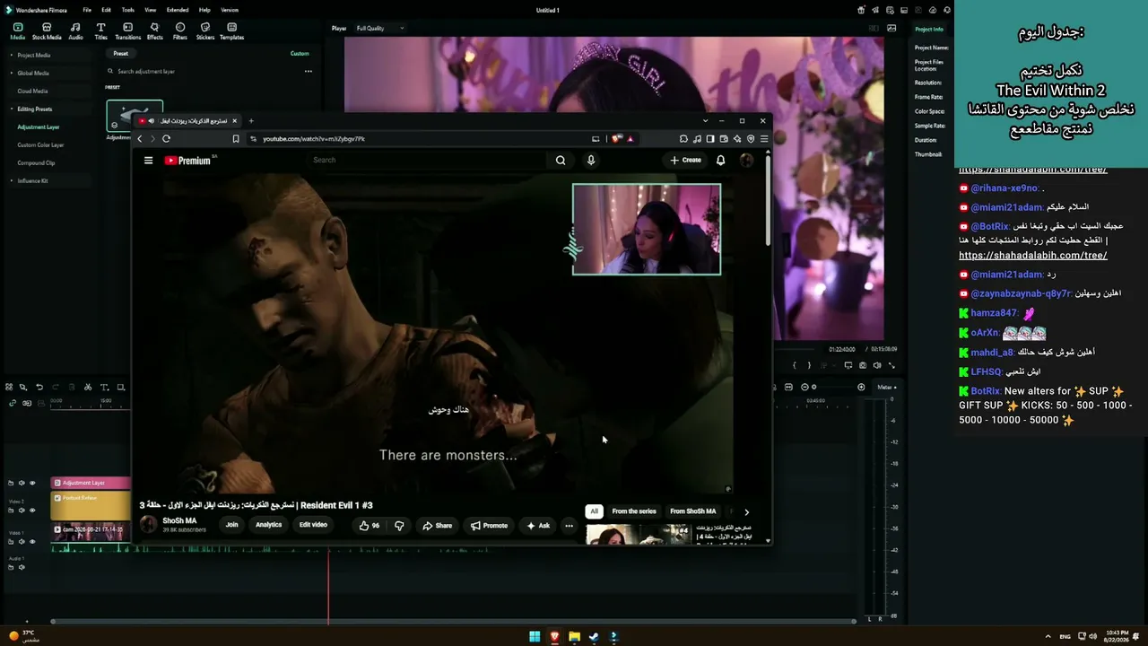Image resolution: width=1148 pixels, height=646 pixels.
Task: Expand the Project Media tree item
Action: coord(12,55)
